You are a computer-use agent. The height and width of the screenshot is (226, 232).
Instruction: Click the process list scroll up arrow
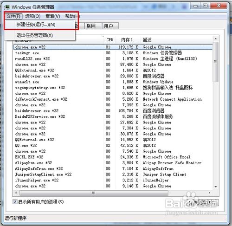click(x=216, y=39)
